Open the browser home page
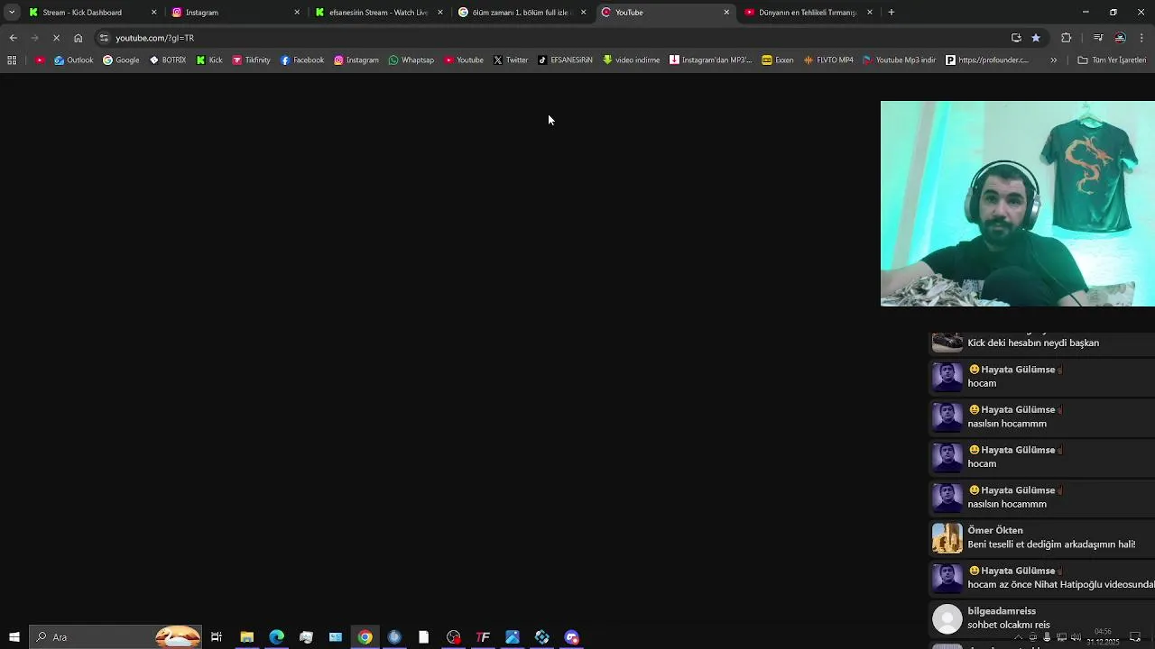Image resolution: width=1155 pixels, height=649 pixels. click(78, 38)
